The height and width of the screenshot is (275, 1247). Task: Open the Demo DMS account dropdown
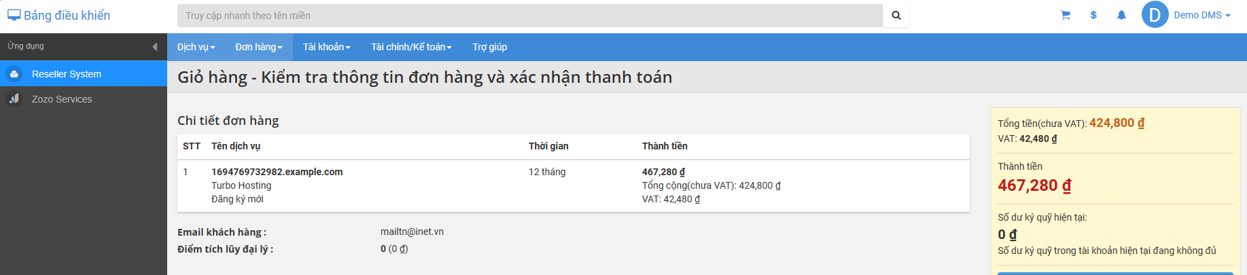click(1201, 15)
